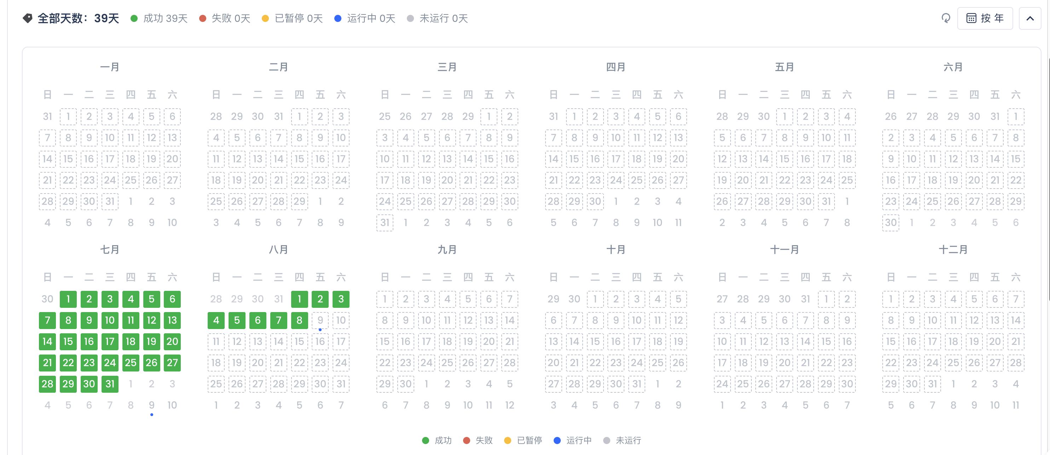Toggle the yellow 已暂停 0天 filter
The image size is (1050, 455).
292,18
